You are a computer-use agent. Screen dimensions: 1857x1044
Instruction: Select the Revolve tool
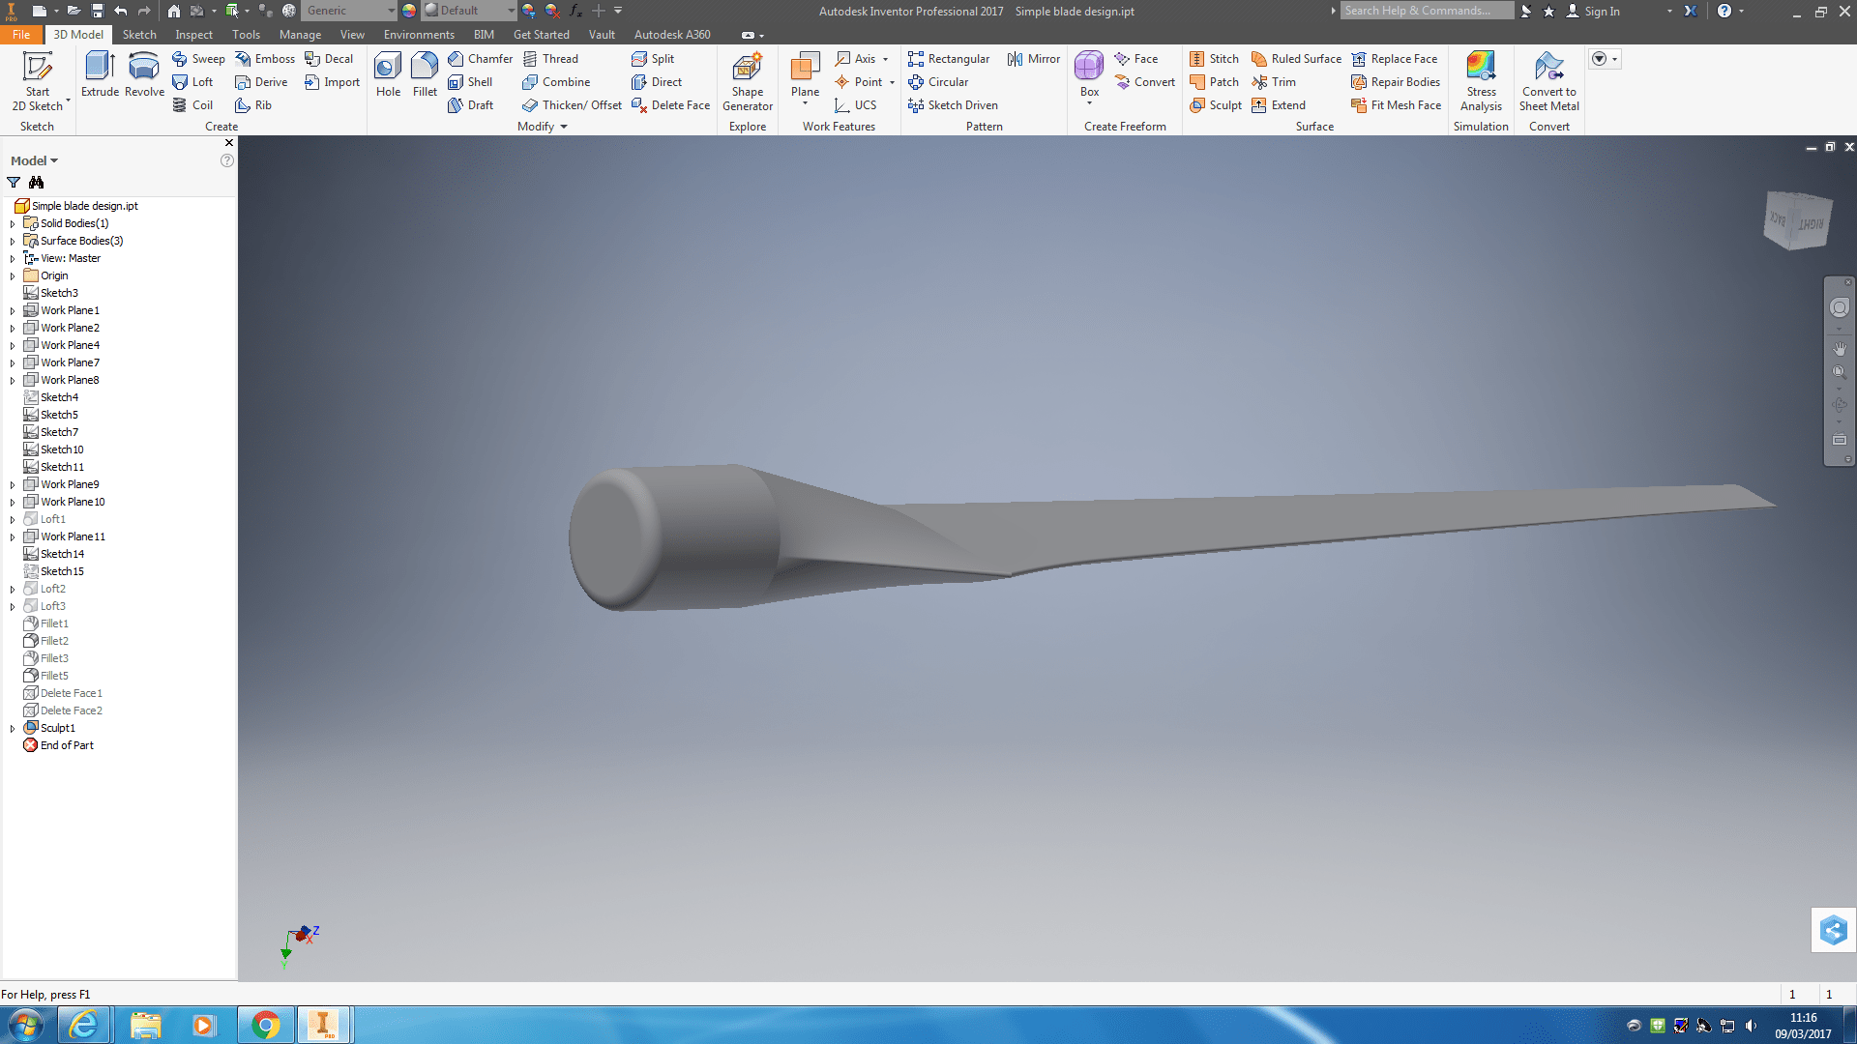143,77
